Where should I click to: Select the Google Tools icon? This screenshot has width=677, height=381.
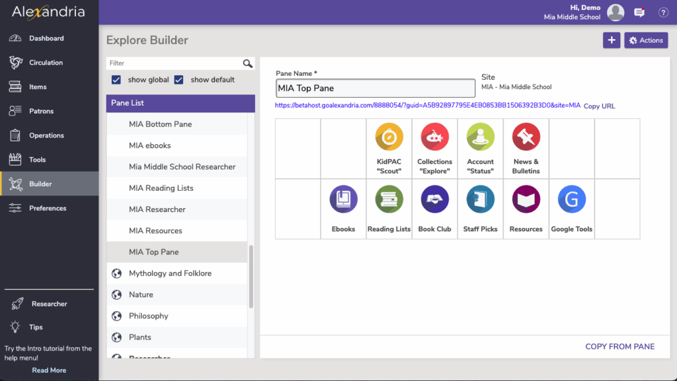pyautogui.click(x=571, y=199)
